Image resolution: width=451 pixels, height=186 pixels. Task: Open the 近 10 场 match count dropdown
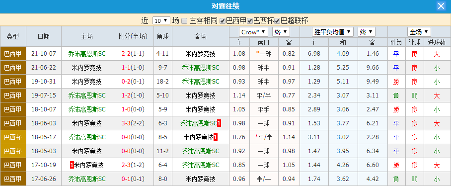tap(161, 20)
